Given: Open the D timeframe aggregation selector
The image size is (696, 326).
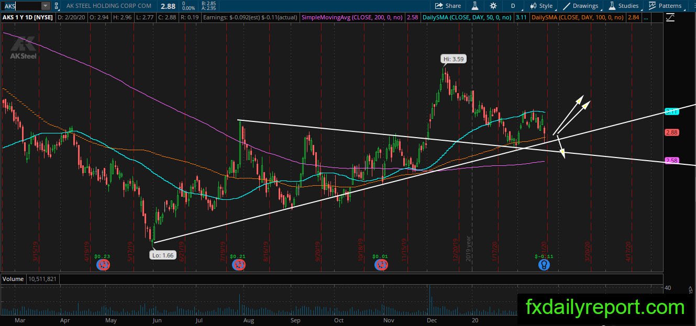Looking at the screenshot, I should (513, 6).
